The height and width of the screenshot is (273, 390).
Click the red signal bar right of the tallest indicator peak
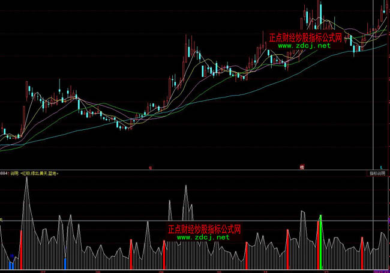[130, 254]
